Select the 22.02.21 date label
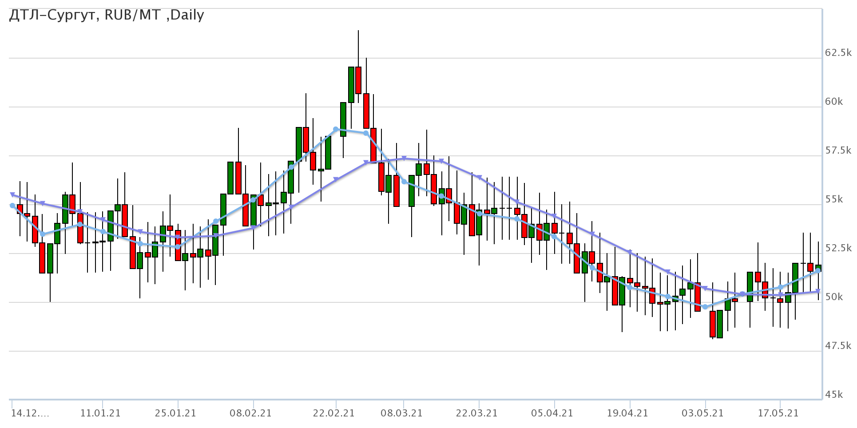 point(334,413)
